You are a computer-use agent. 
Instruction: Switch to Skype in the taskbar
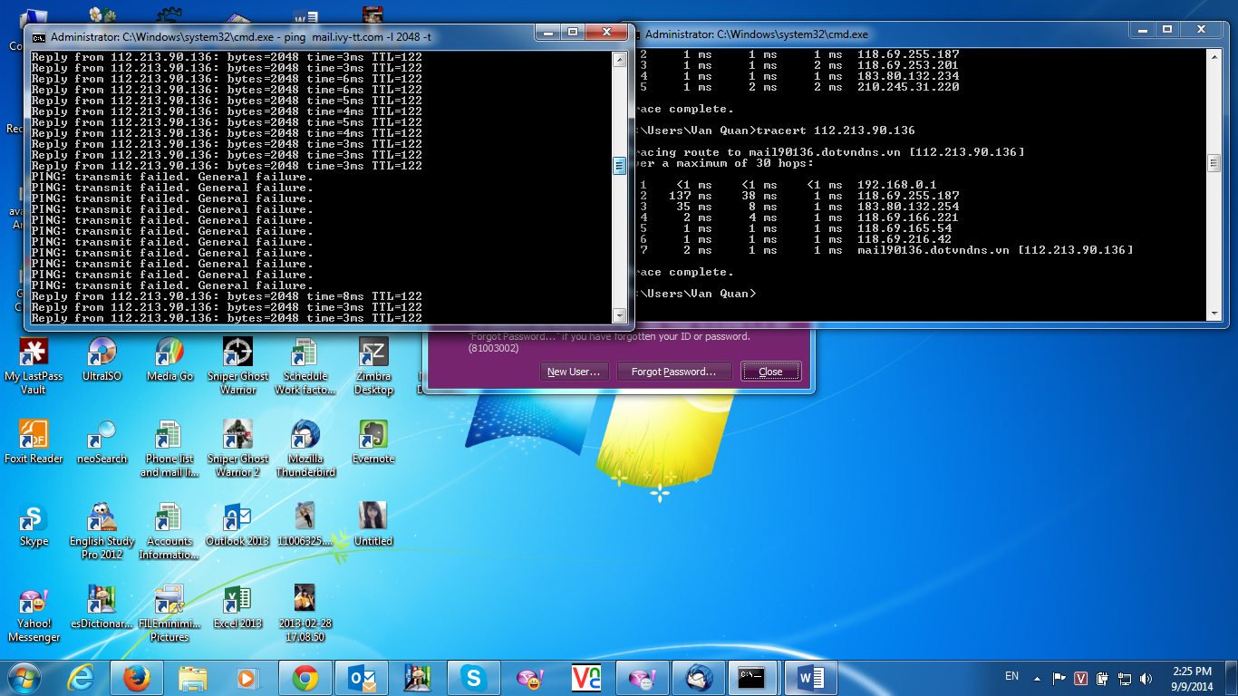point(473,677)
